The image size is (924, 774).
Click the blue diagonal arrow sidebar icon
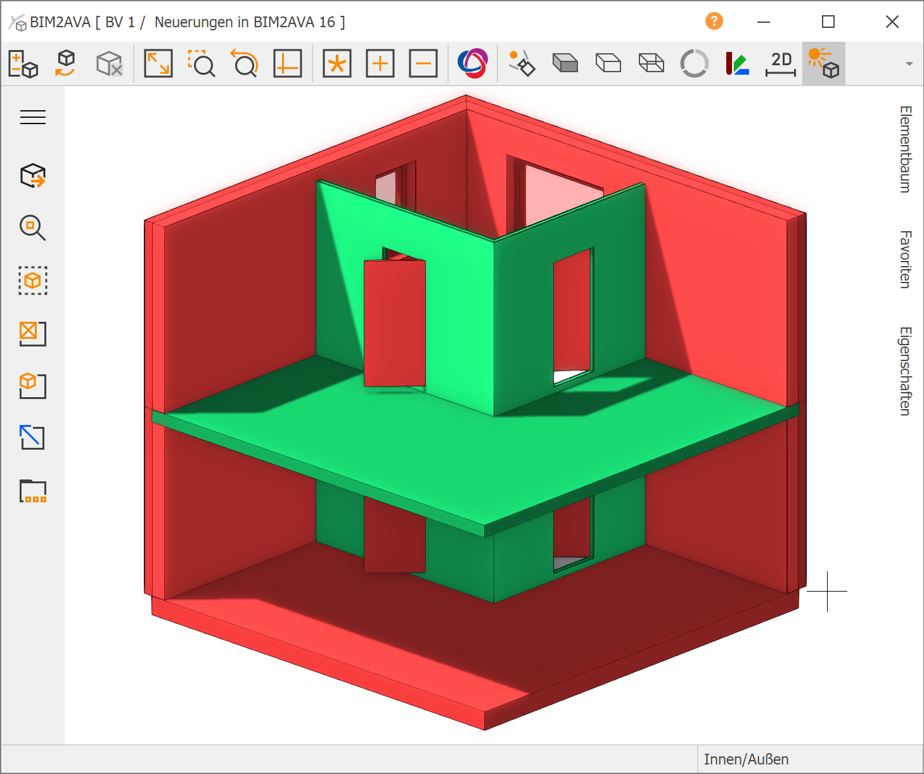tap(33, 437)
